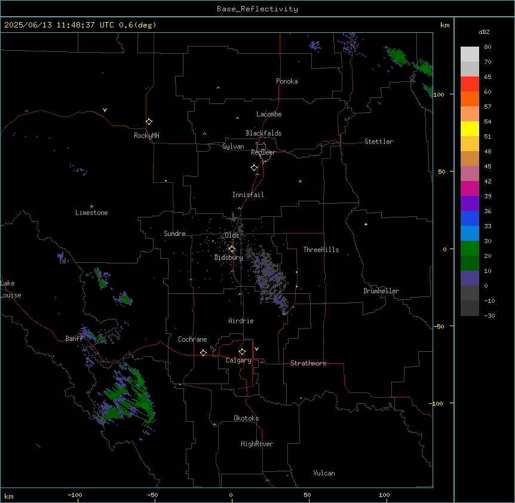
Task: Select the Ponoka city label
Action: click(287, 81)
